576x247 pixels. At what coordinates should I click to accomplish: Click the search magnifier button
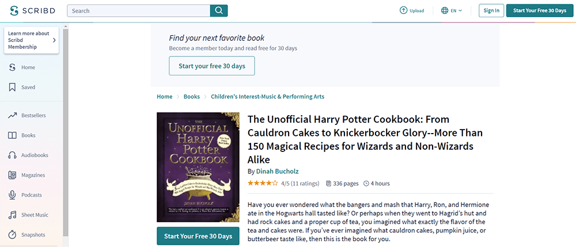(x=219, y=10)
